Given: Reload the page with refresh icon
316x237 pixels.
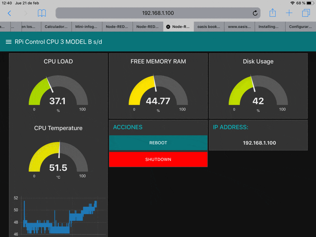Looking at the screenshot, I should pyautogui.click(x=255, y=13).
